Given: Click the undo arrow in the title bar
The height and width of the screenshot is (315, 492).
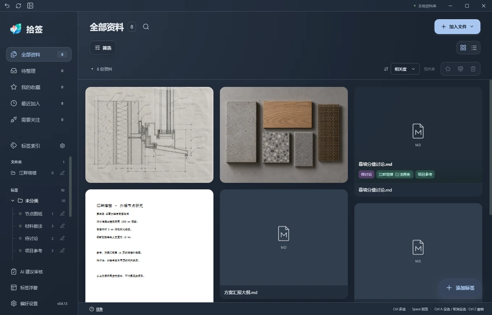Looking at the screenshot, I should (7, 6).
